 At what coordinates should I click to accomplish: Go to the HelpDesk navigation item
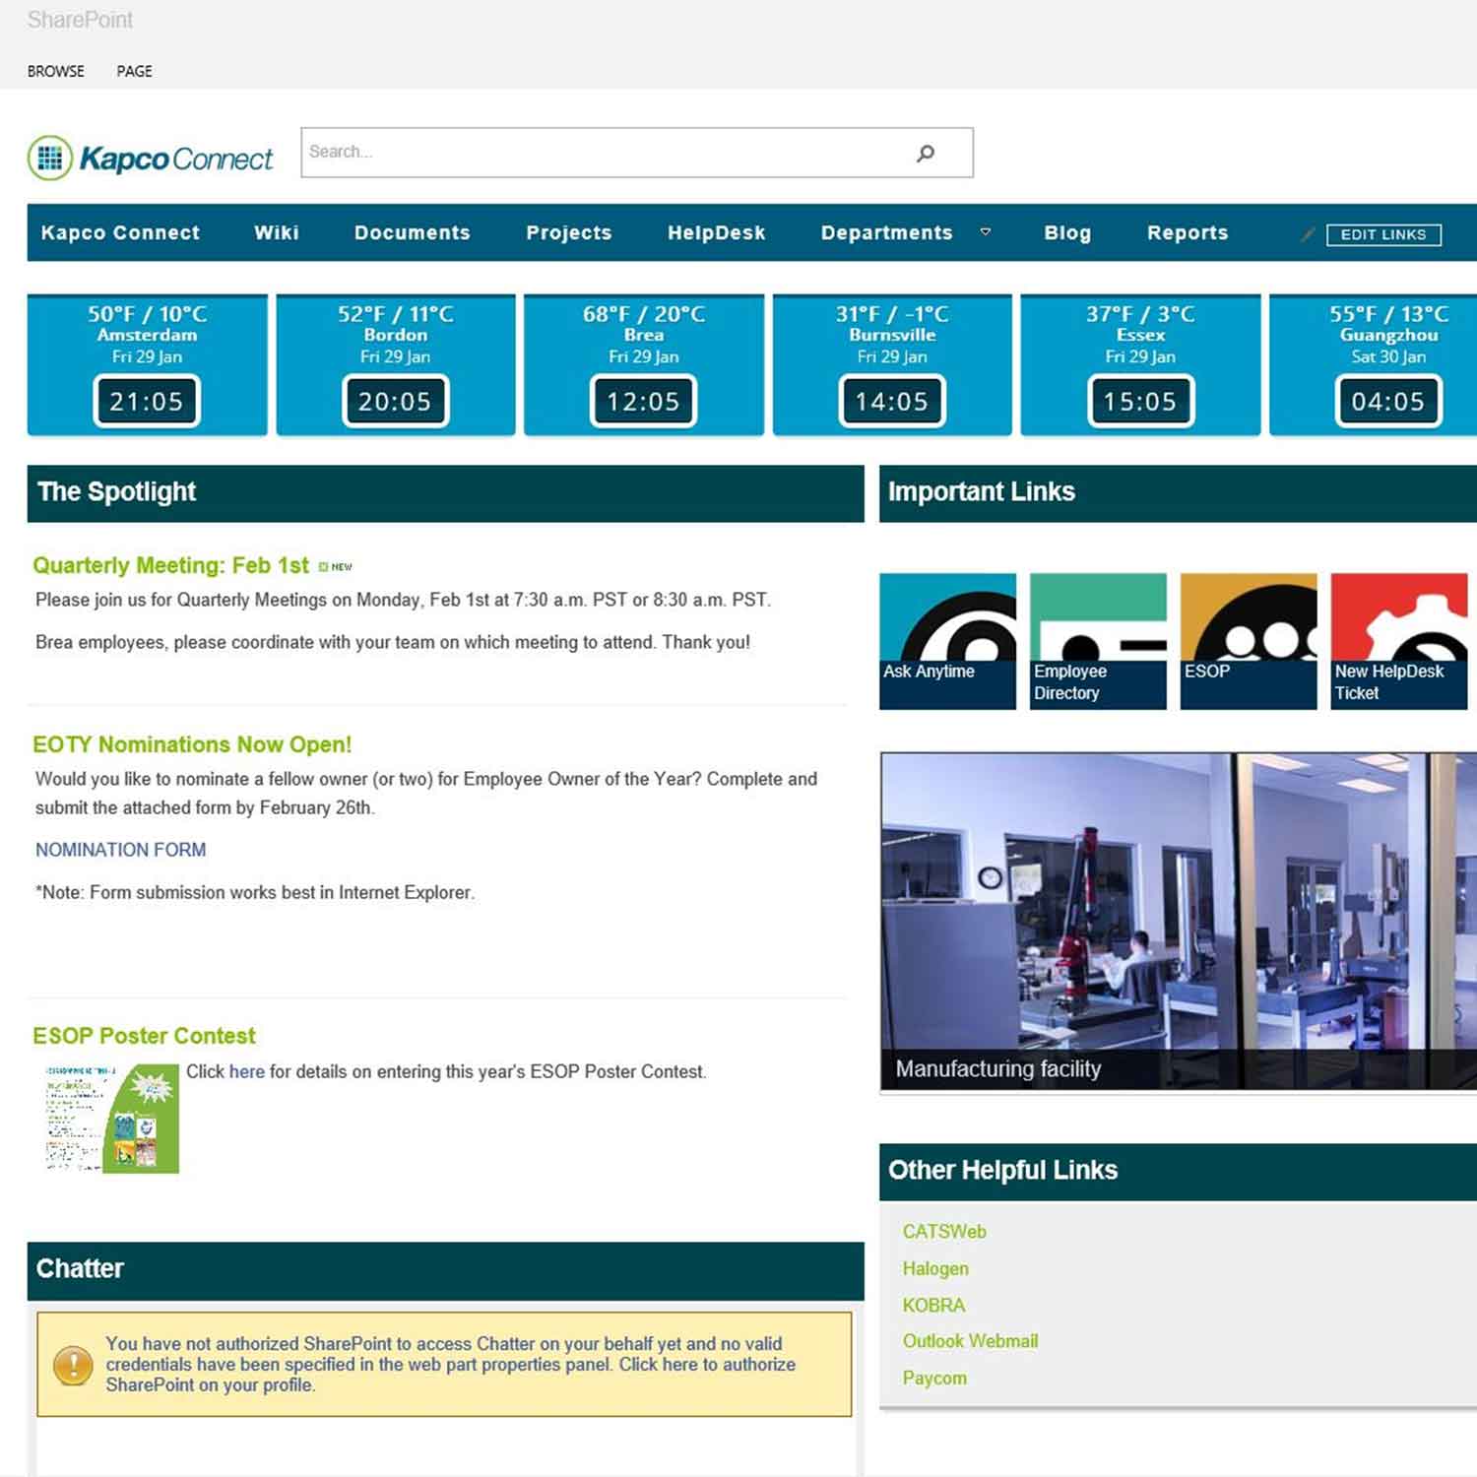pyautogui.click(x=716, y=233)
